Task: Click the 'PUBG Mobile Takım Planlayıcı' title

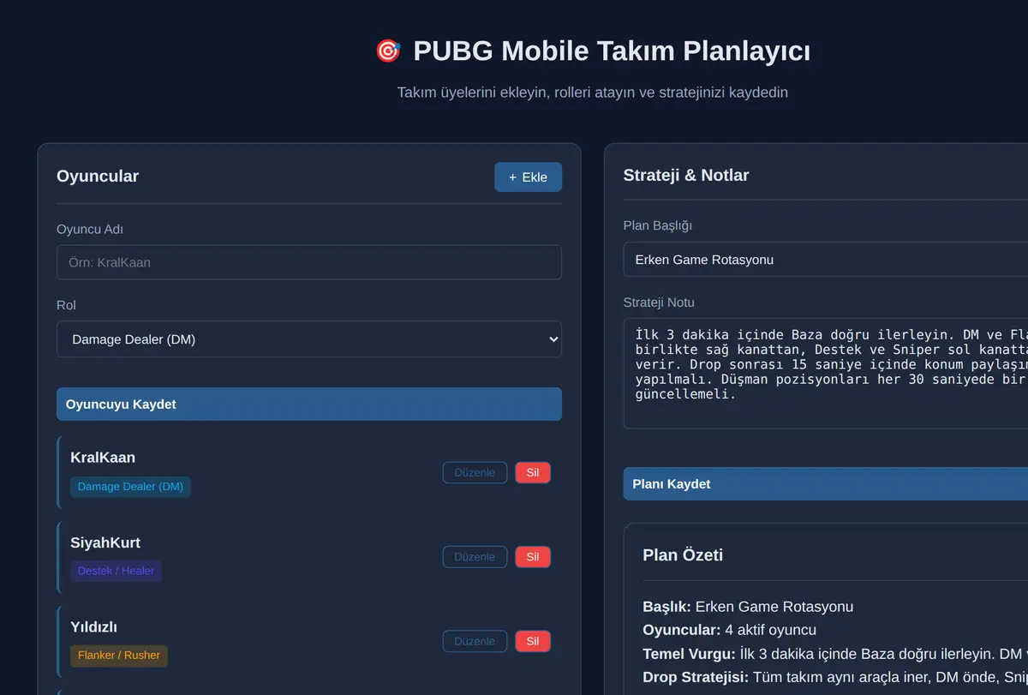Action: pyautogui.click(x=612, y=51)
